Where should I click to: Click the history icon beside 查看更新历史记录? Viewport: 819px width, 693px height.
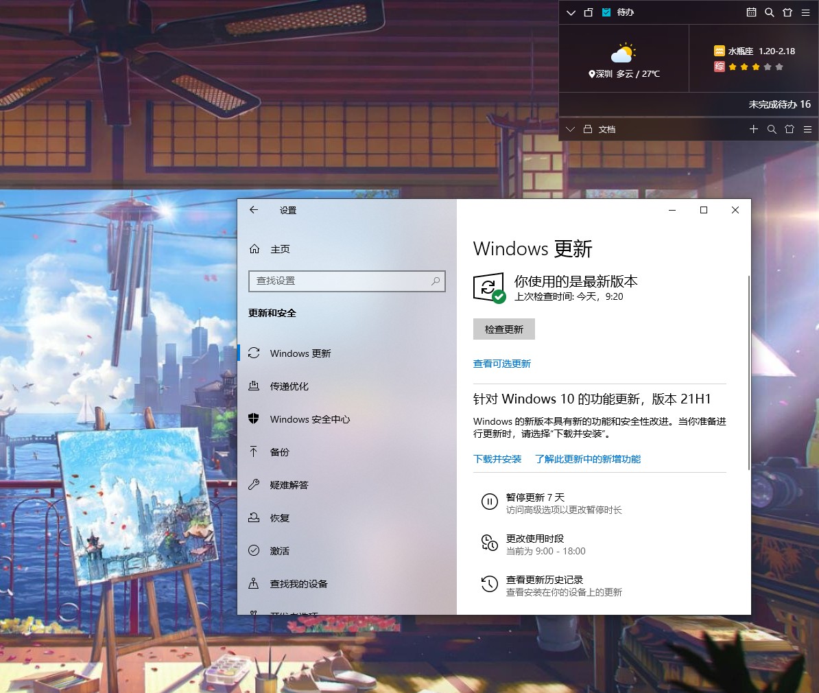pos(490,584)
